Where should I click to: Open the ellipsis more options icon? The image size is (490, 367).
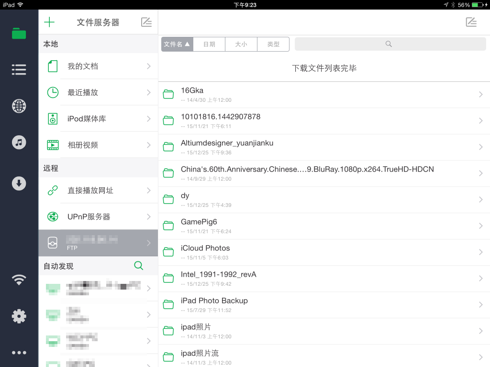(19, 352)
